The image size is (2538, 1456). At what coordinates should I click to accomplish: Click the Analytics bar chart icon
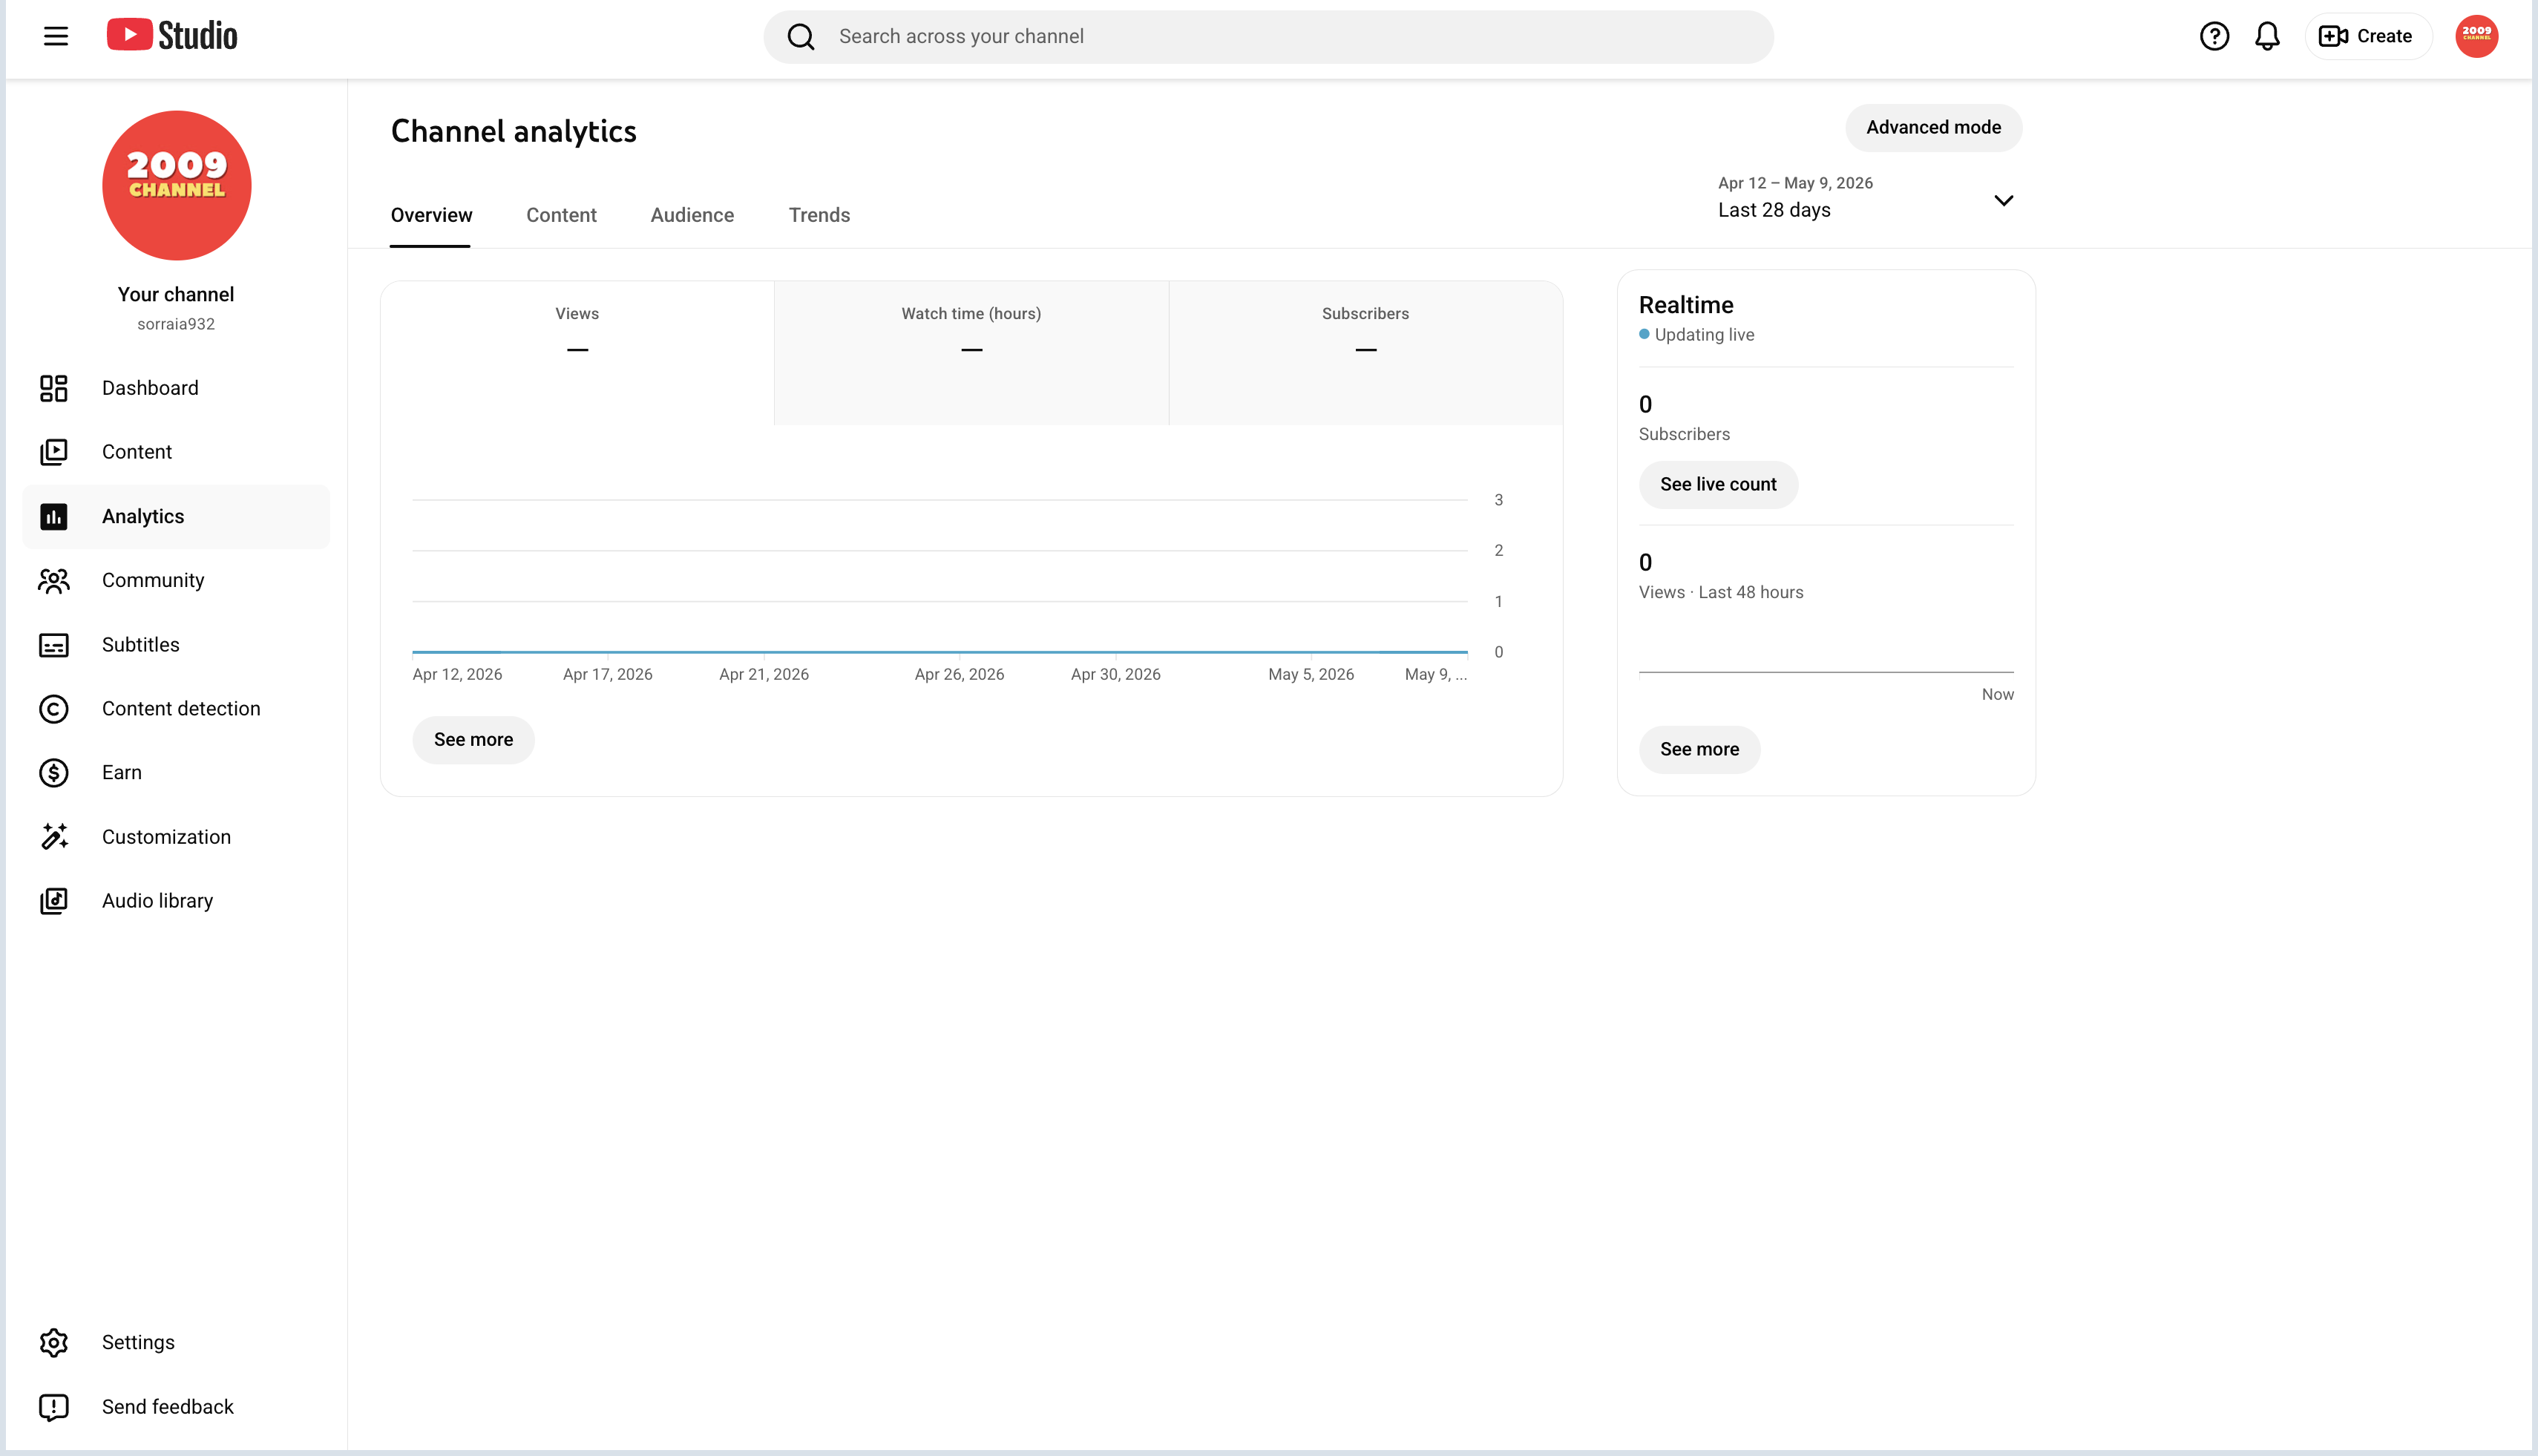[x=54, y=516]
